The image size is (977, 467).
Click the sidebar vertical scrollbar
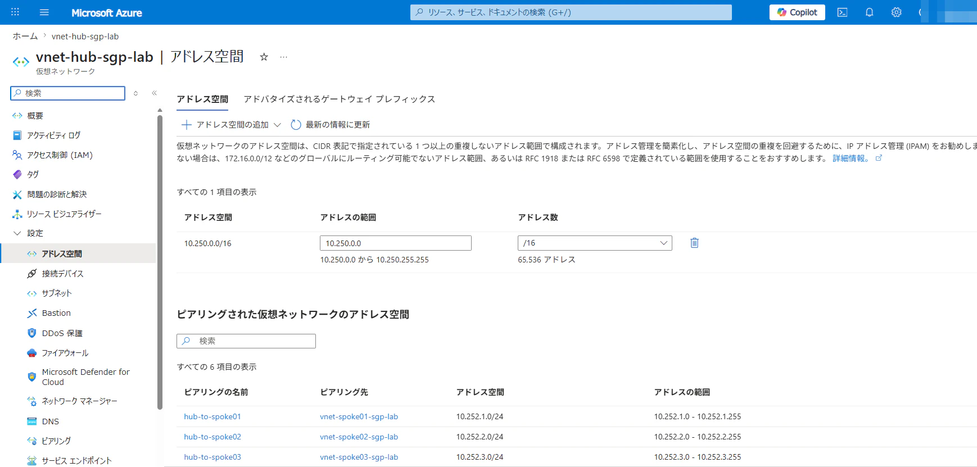click(160, 261)
